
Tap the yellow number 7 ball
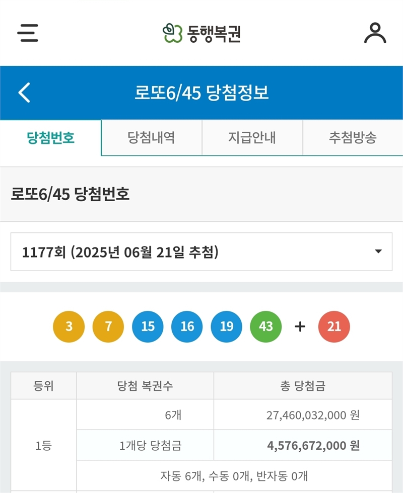[x=108, y=326]
